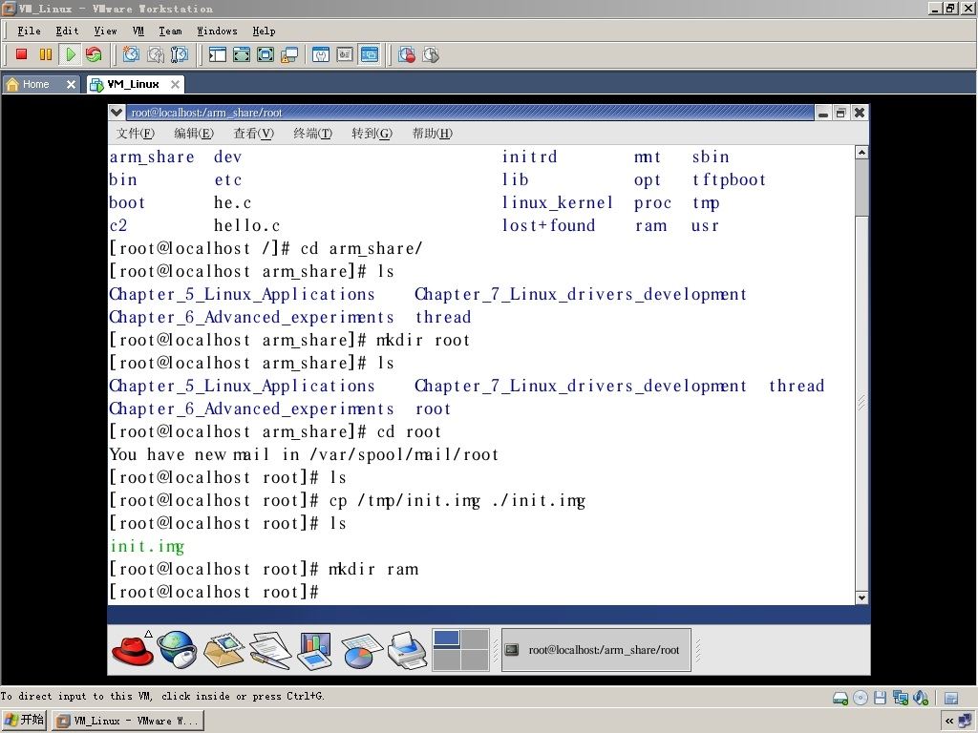Open the Red Hat main menu
This screenshot has height=733, width=978.
click(x=133, y=649)
